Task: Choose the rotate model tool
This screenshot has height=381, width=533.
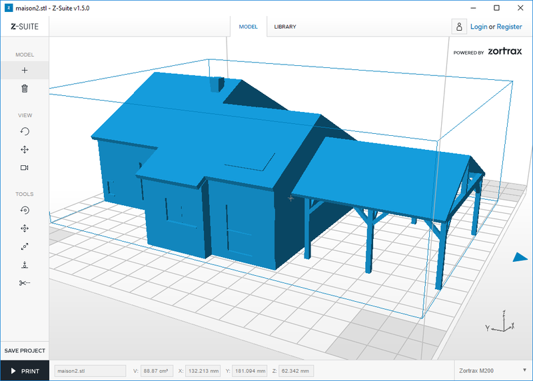Action: (25, 210)
